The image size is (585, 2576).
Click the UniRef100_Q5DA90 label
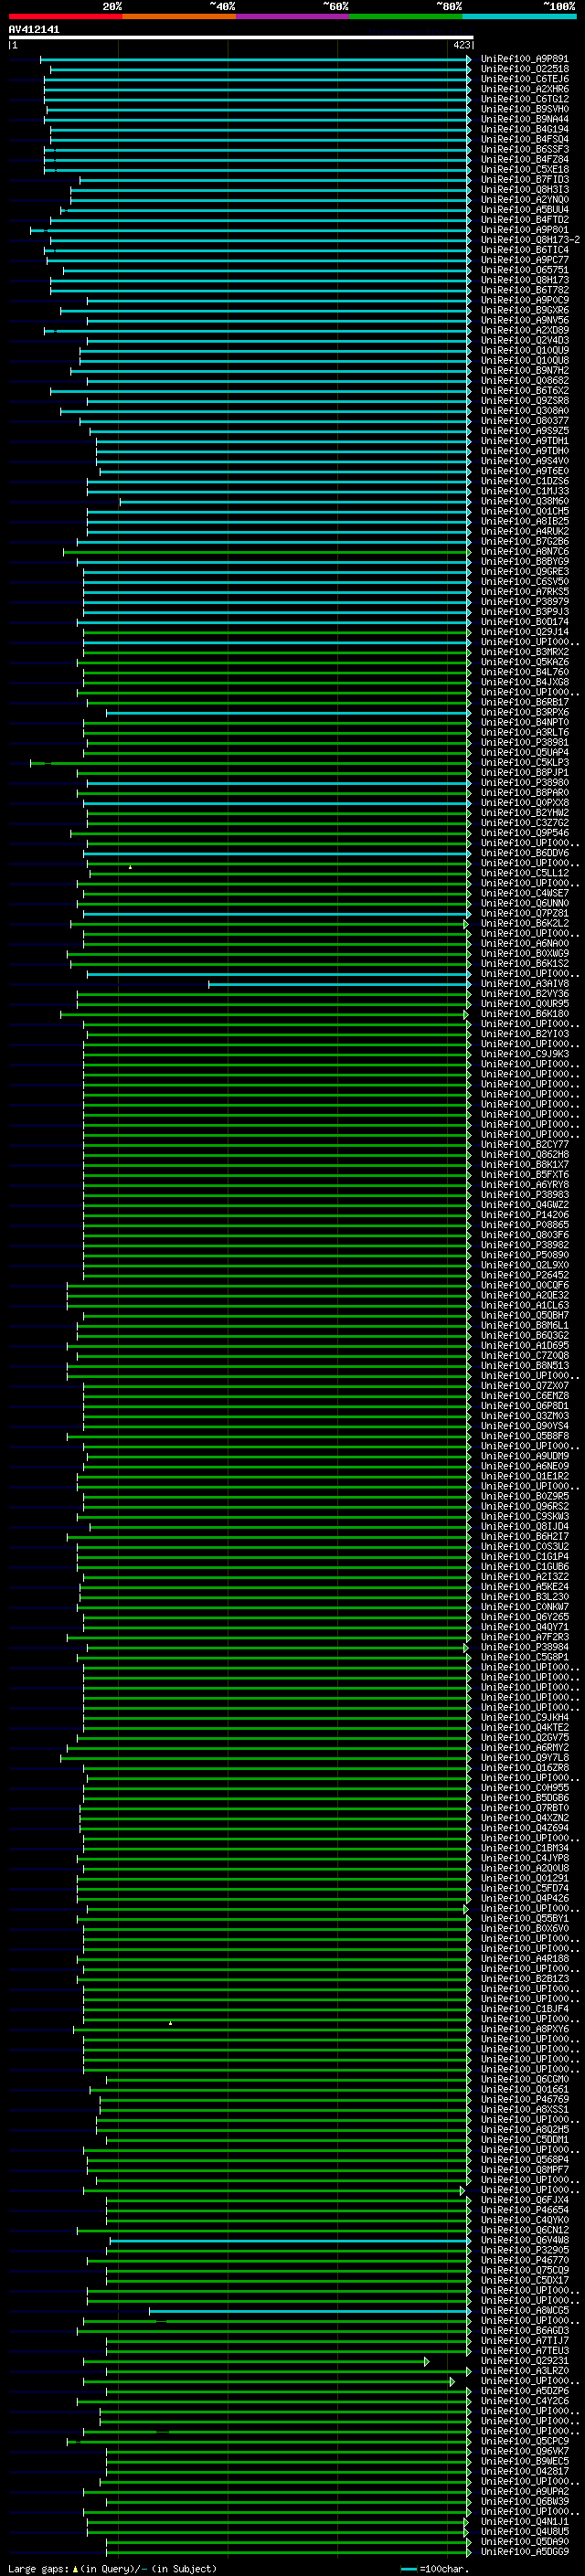point(525,2541)
